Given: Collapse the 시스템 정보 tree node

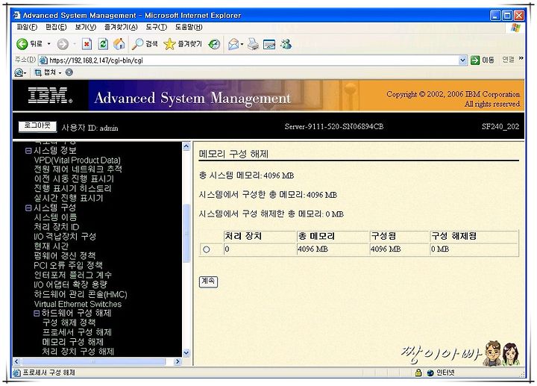Looking at the screenshot, I should [x=29, y=151].
